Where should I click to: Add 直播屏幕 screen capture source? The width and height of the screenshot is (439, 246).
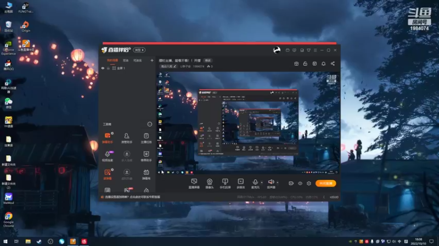click(194, 184)
